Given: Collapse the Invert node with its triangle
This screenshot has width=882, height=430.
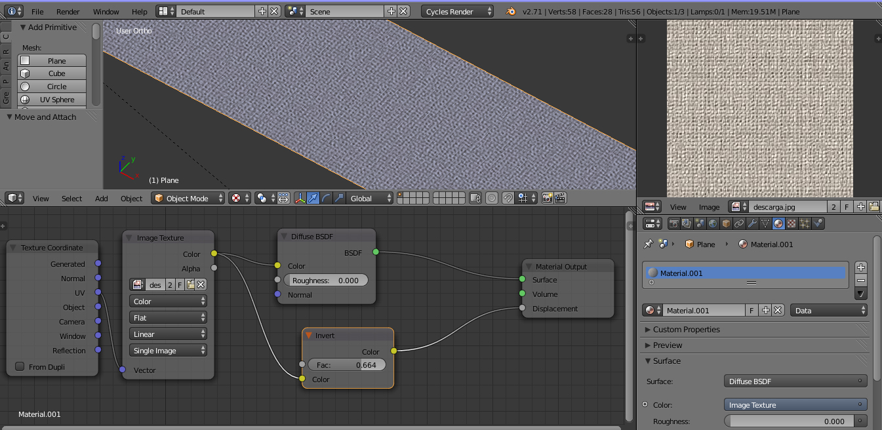Looking at the screenshot, I should (309, 335).
